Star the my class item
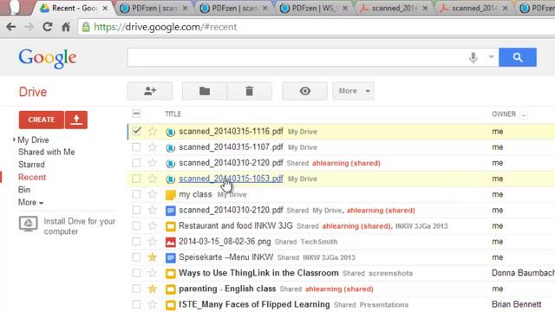The width and height of the screenshot is (555, 312). pos(153,194)
